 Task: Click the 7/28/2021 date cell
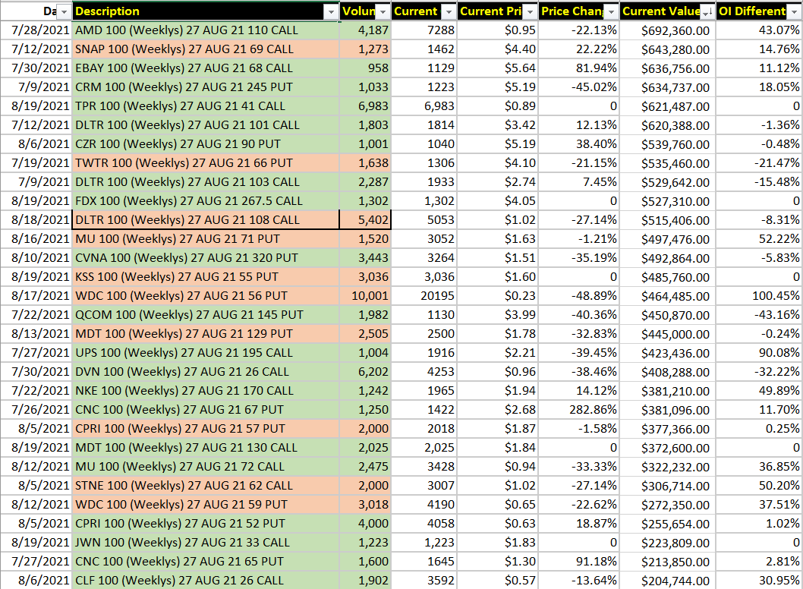point(36,30)
